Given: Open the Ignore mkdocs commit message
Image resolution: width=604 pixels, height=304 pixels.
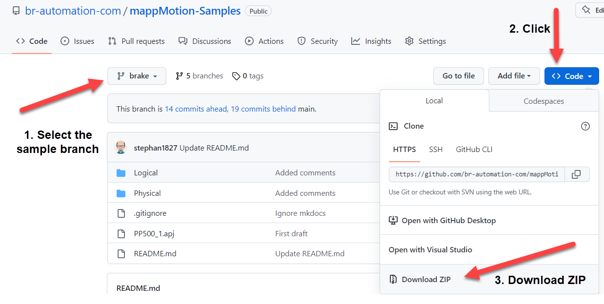Looking at the screenshot, I should pos(301,213).
